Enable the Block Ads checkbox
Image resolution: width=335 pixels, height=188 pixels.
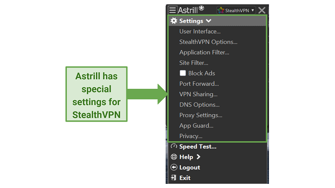coord(182,73)
